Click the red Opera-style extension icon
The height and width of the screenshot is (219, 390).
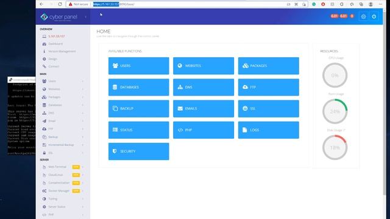(323, 4)
